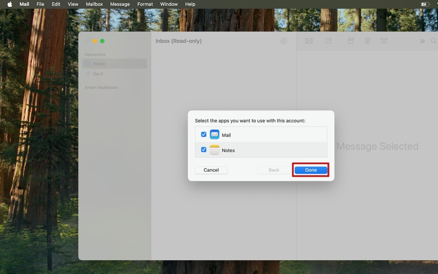Click the Mail app icon in the dialog

[x=215, y=134]
